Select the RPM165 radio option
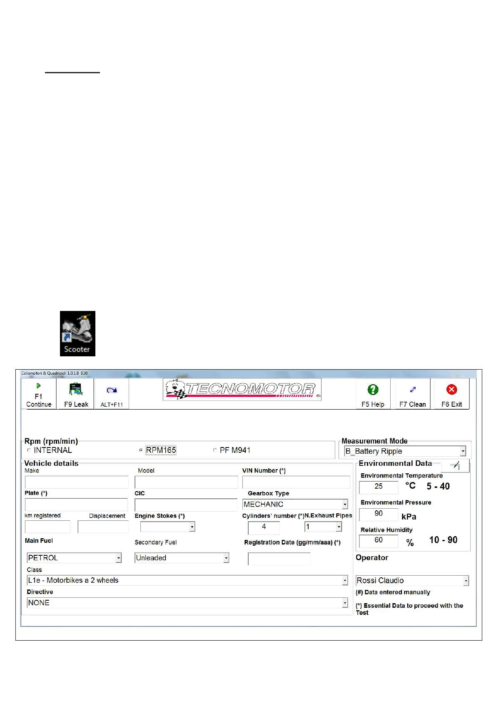The image size is (496, 701). 157,450
